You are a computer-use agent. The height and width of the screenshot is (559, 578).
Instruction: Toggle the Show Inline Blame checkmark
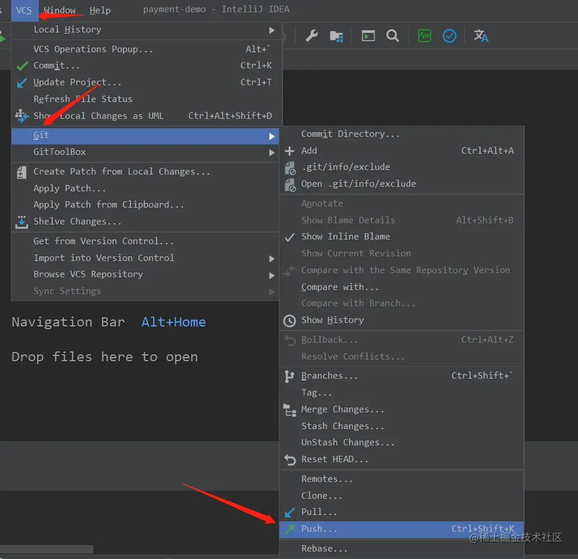pyautogui.click(x=290, y=237)
